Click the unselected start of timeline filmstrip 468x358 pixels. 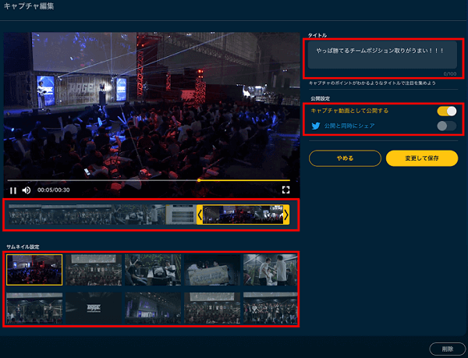point(47,214)
